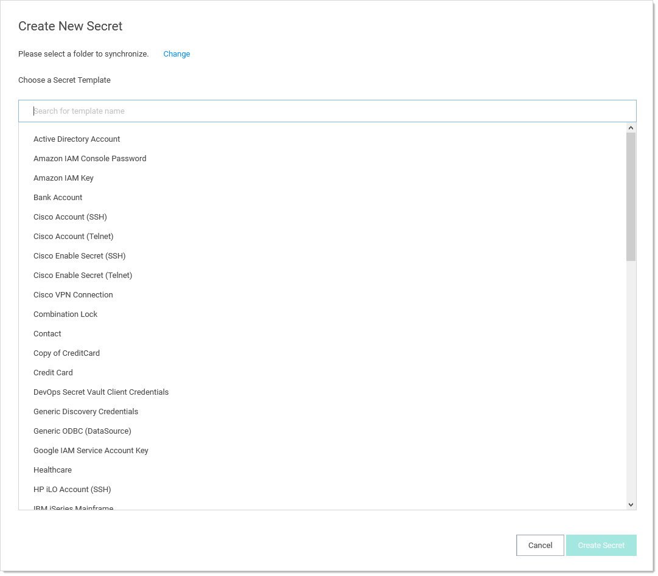Select Active Directory Account template
This screenshot has height=576, width=658.
tap(77, 139)
